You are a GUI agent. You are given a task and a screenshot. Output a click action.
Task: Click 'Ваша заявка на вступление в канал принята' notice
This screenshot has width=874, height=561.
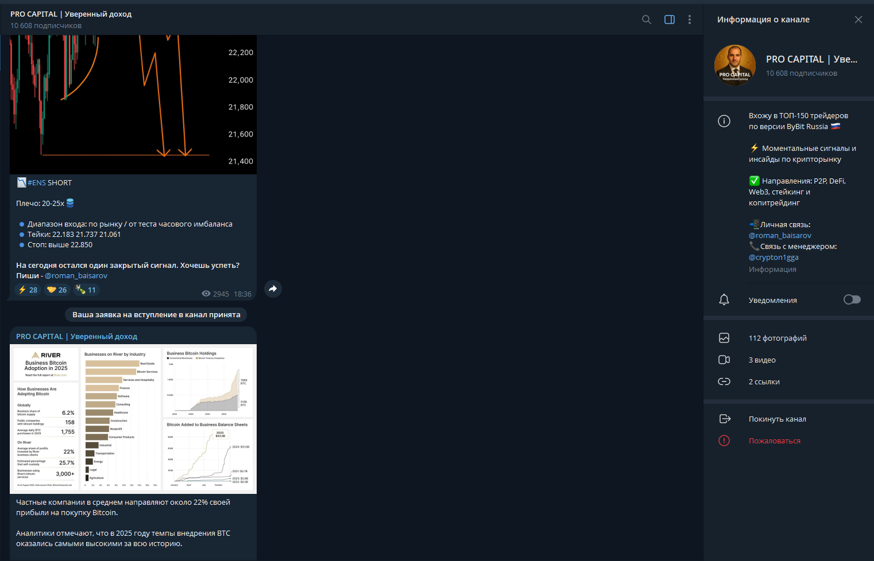[x=156, y=314]
